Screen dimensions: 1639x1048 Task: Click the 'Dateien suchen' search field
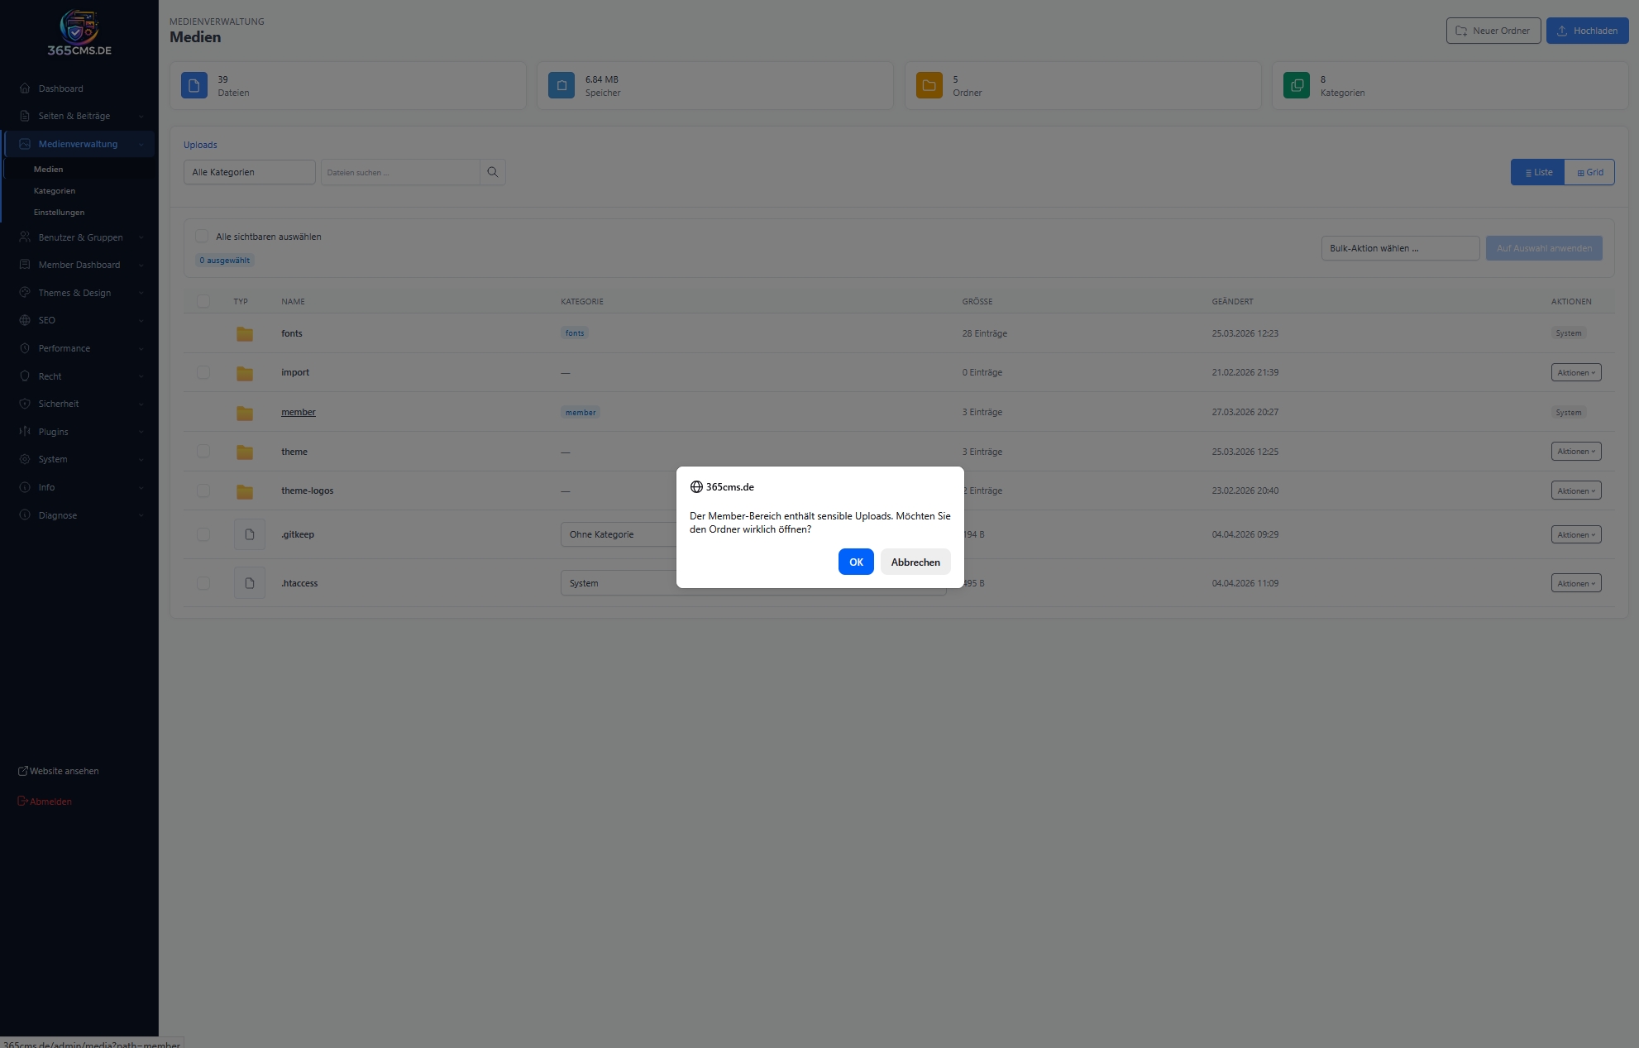coord(400,172)
